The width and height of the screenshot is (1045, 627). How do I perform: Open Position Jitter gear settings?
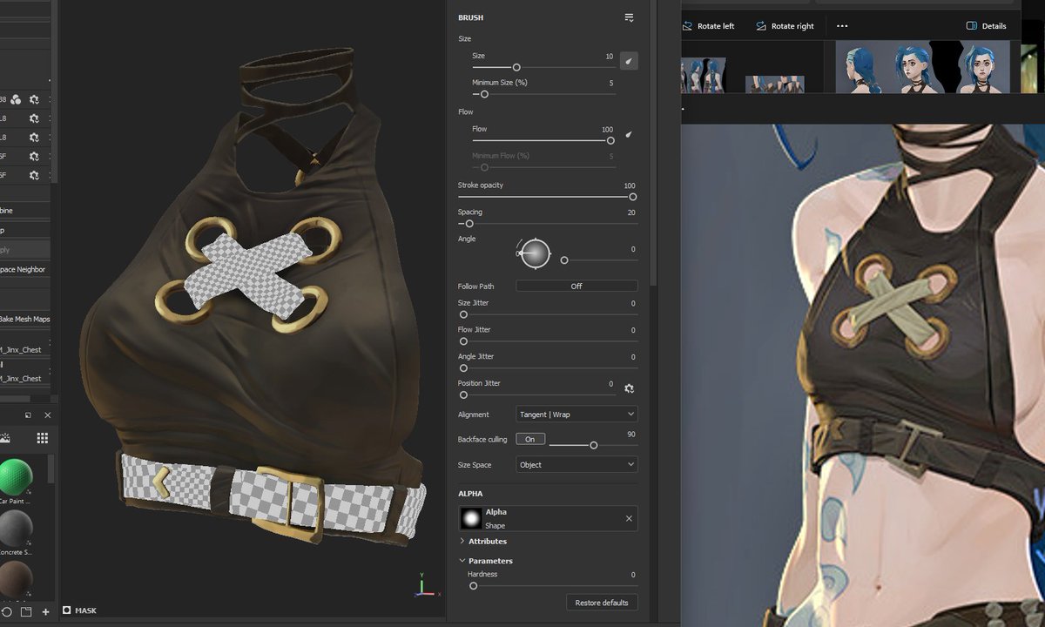click(629, 388)
